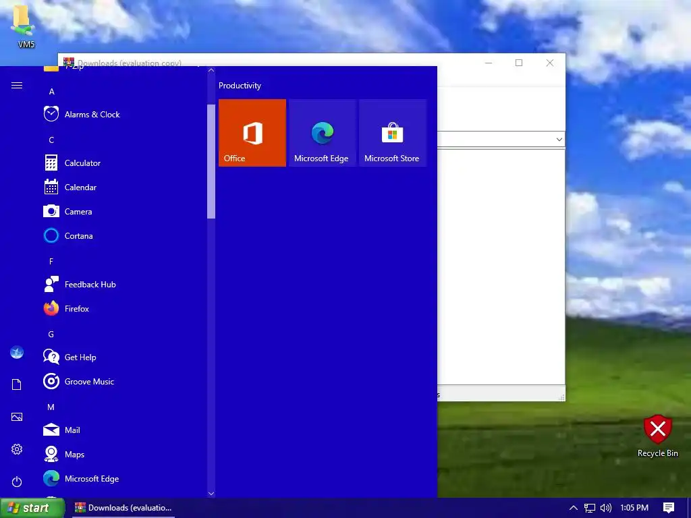Viewport: 691px width, 518px height.
Task: Close the Downloads window
Action: (549, 63)
